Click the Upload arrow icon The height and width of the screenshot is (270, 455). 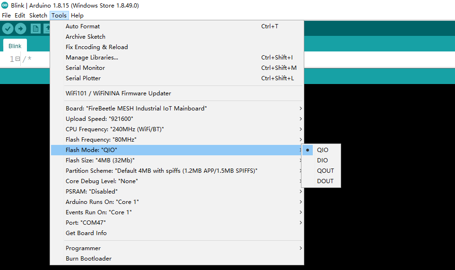point(20,28)
